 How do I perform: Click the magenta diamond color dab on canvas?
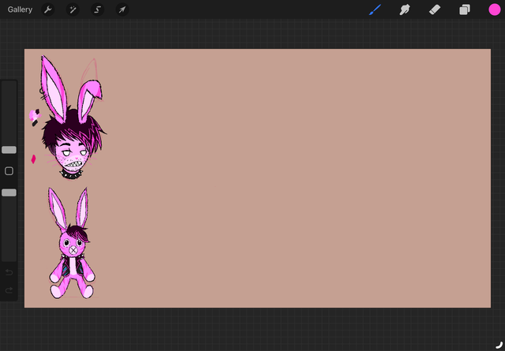click(33, 159)
